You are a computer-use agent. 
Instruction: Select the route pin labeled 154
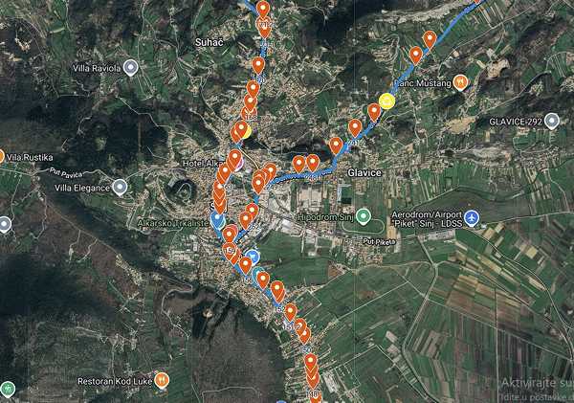click(x=230, y=251)
